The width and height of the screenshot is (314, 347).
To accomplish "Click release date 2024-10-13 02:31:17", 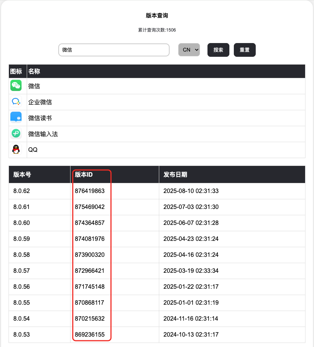I will pyautogui.click(x=191, y=334).
